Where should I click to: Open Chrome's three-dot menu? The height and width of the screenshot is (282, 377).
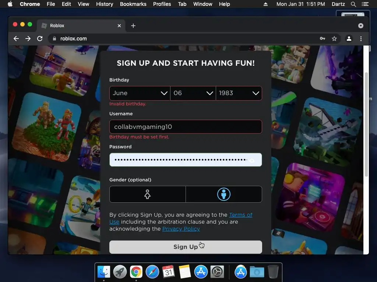361,39
